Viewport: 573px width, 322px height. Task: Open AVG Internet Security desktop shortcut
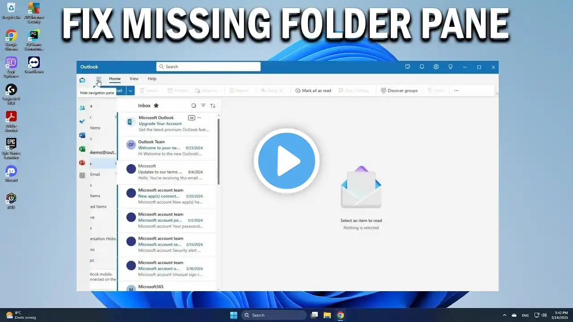34,12
